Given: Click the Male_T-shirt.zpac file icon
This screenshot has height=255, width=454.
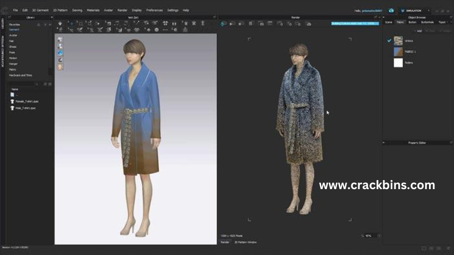Looking at the screenshot, I should point(12,108).
